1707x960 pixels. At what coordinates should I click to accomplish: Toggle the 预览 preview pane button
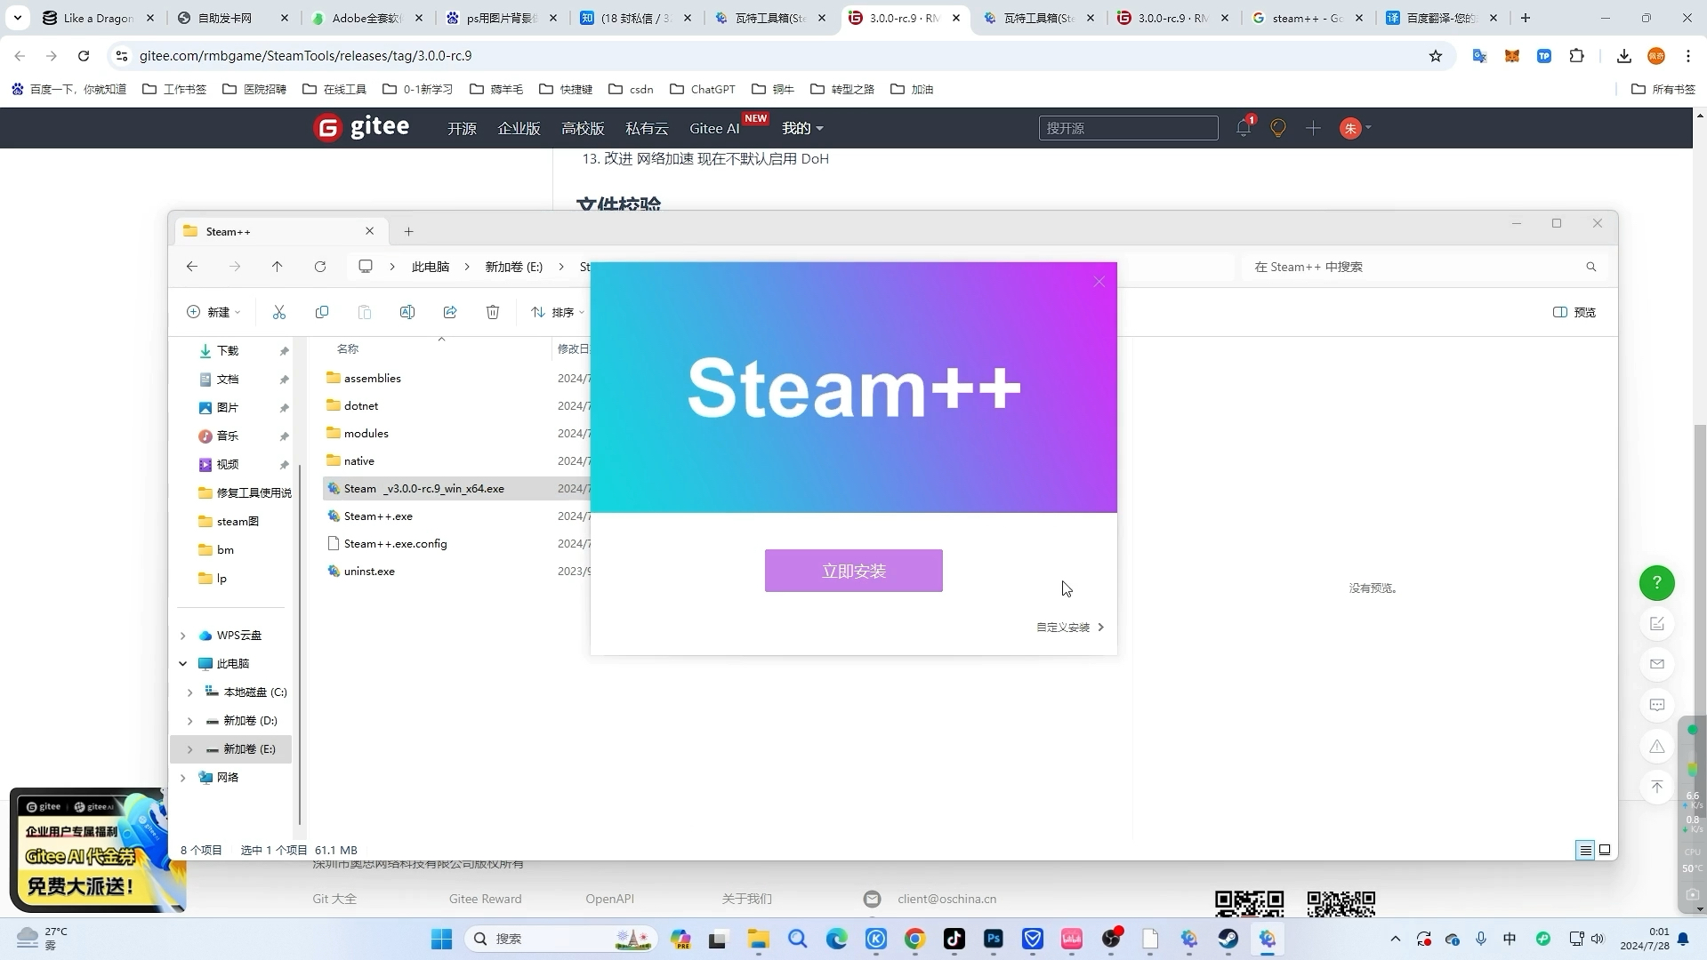(x=1574, y=312)
